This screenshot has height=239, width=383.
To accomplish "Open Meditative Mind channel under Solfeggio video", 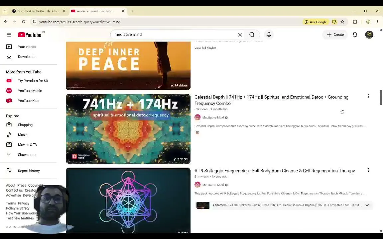I will (x=213, y=185).
